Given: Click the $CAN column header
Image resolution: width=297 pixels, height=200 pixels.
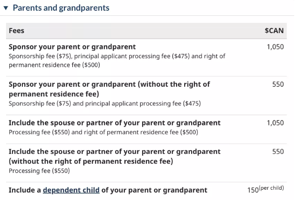Looking at the screenshot, I should (274, 31).
